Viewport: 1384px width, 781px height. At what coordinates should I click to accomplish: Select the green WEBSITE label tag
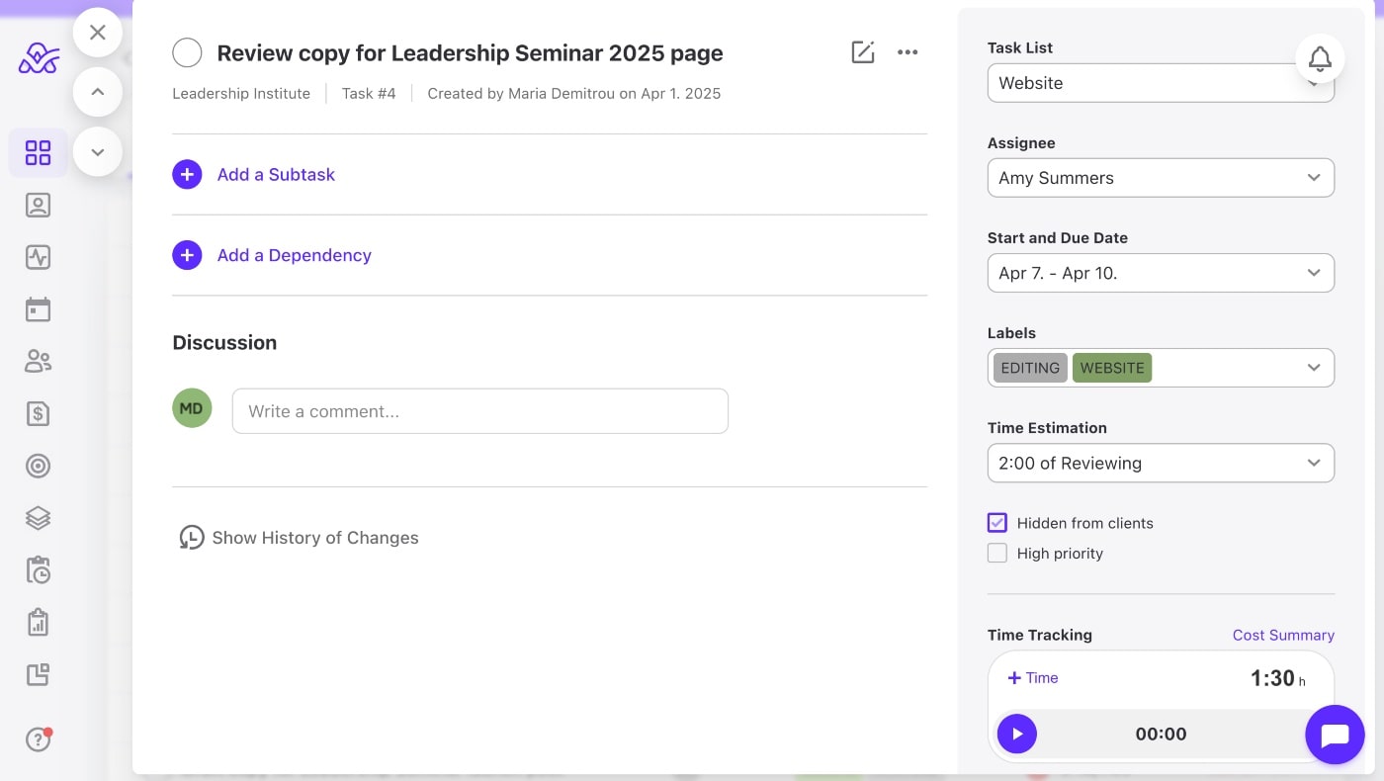click(x=1111, y=368)
